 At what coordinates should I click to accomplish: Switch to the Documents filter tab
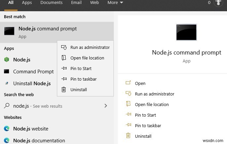point(51,3)
